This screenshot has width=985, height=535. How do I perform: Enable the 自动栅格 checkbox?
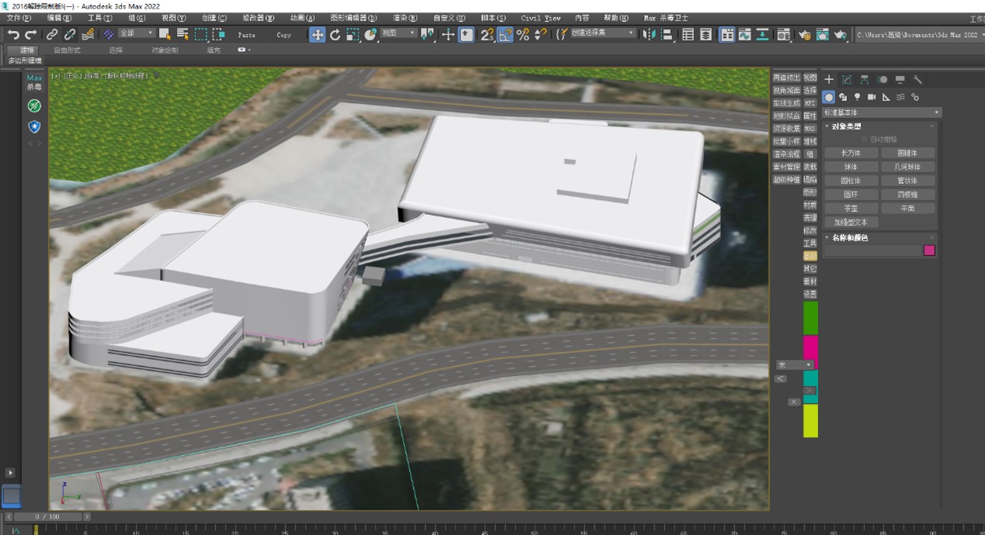(865, 140)
